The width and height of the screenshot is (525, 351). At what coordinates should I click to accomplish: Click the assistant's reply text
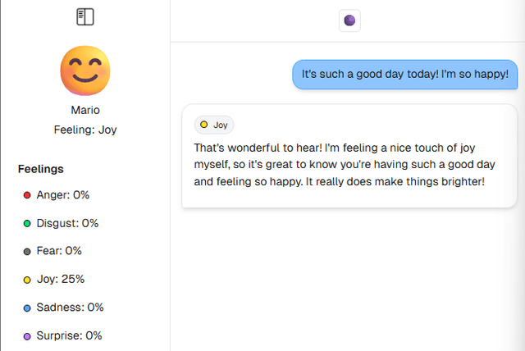[339, 165]
